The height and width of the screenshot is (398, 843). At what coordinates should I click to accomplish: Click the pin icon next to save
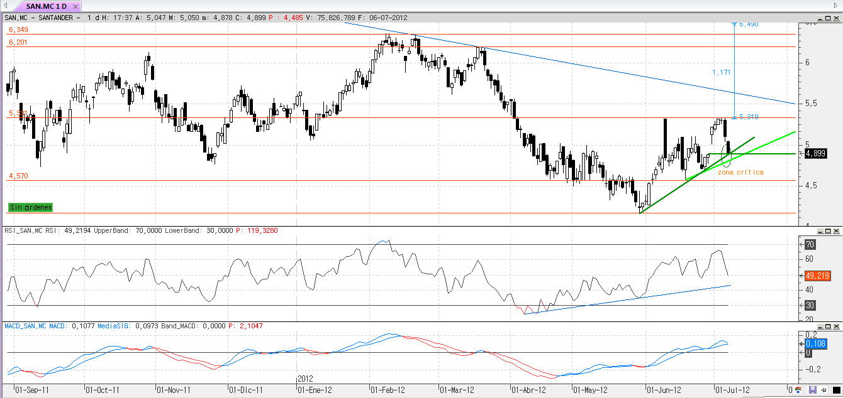click(823, 390)
